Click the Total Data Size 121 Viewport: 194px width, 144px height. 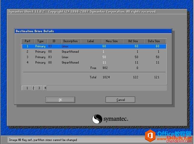[157, 77]
